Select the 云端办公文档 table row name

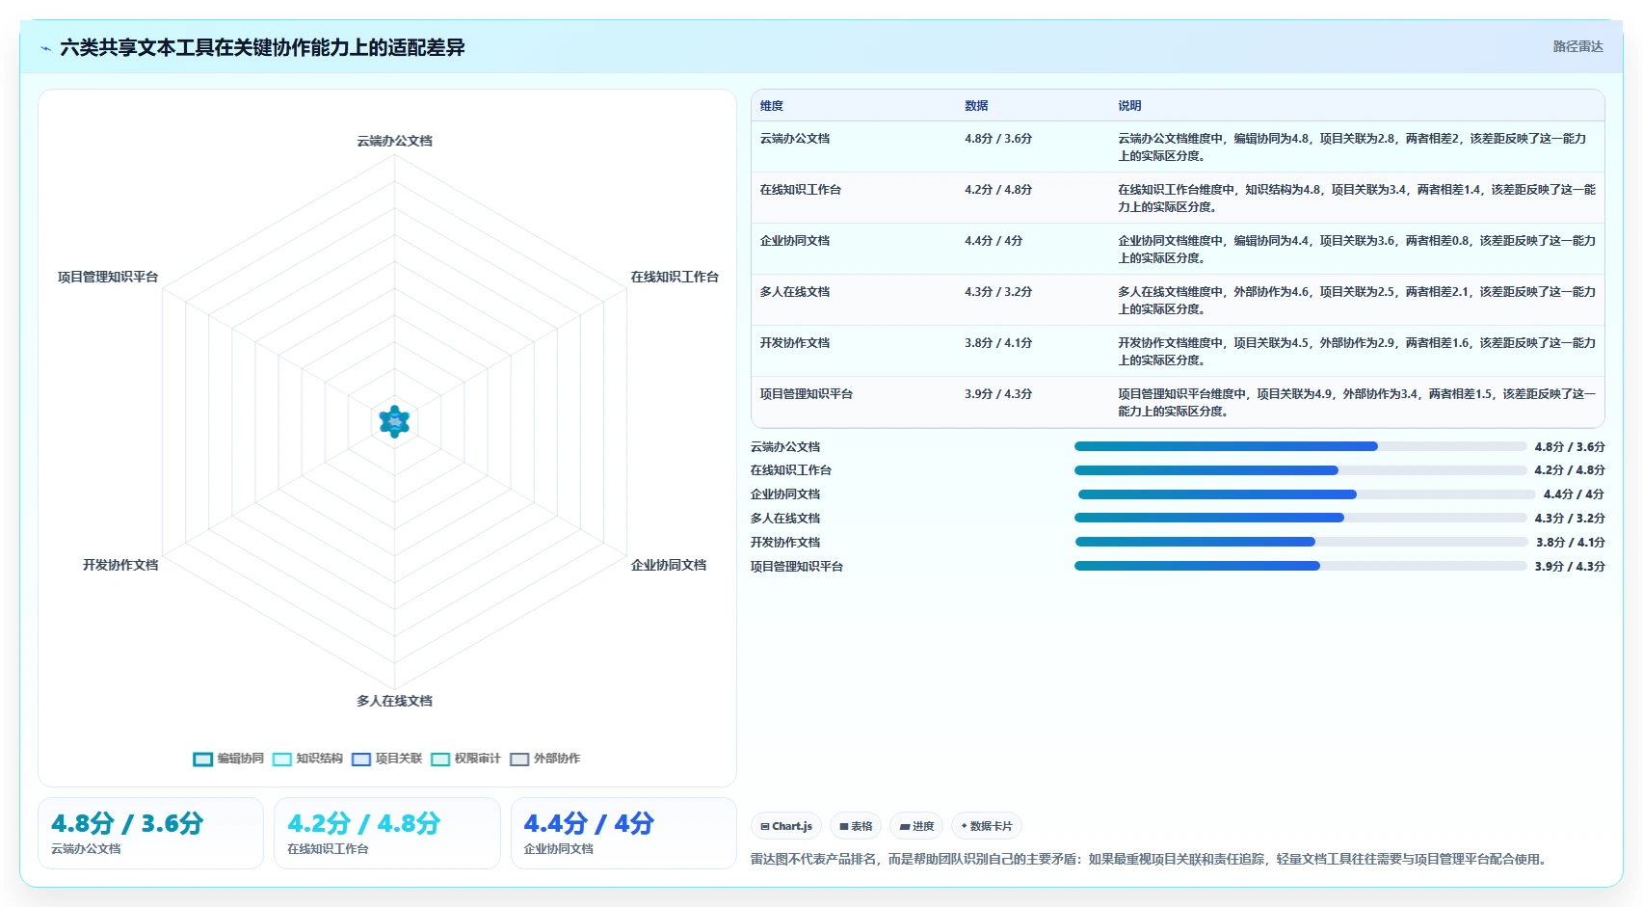[795, 139]
